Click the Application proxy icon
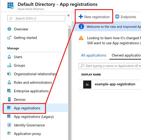Screen dimensions: 141x140 pos(9,133)
